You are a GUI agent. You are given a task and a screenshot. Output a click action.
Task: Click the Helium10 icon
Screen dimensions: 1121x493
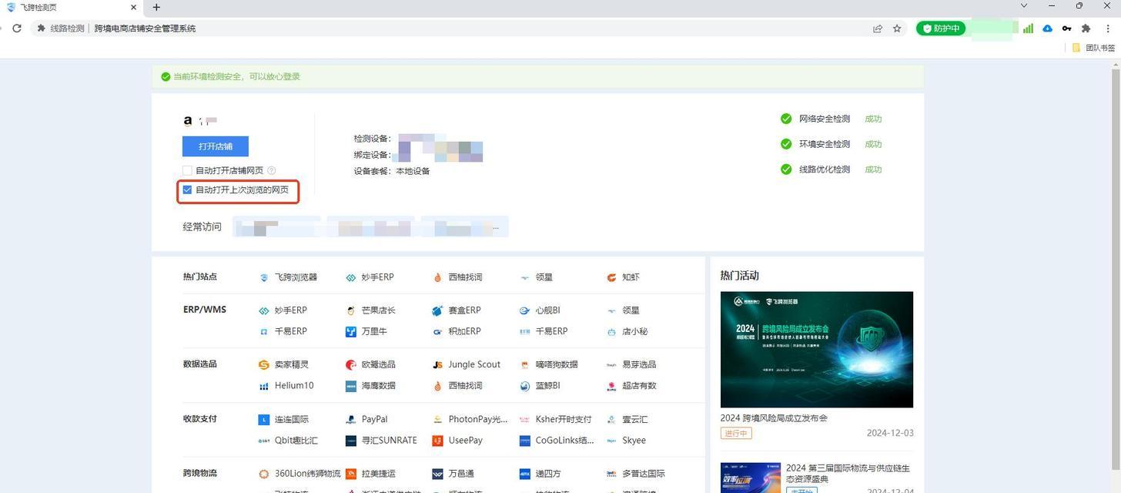(x=264, y=386)
